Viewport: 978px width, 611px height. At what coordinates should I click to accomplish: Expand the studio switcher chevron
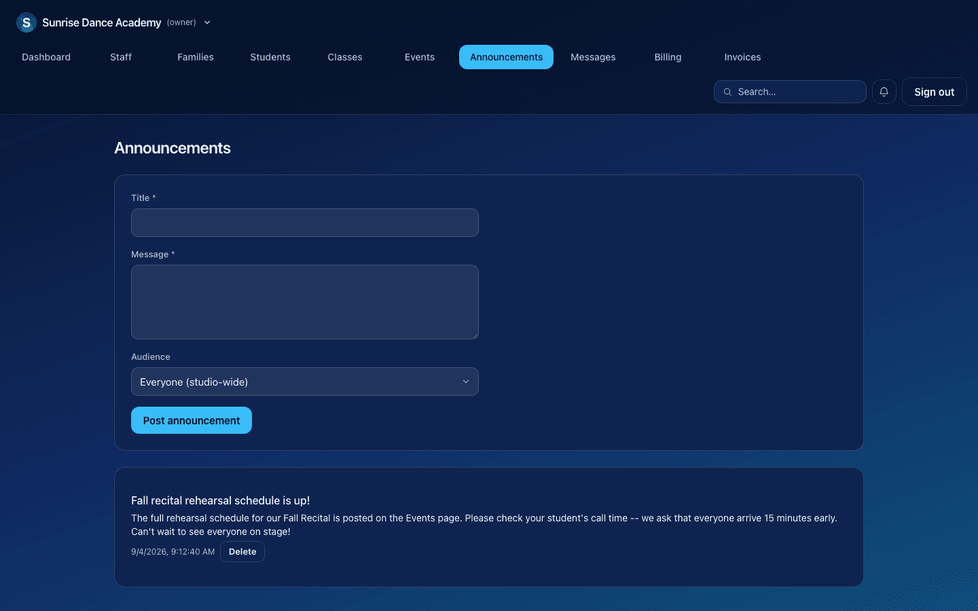[x=207, y=22]
